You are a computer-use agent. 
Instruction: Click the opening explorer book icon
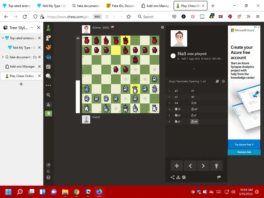tap(217, 81)
